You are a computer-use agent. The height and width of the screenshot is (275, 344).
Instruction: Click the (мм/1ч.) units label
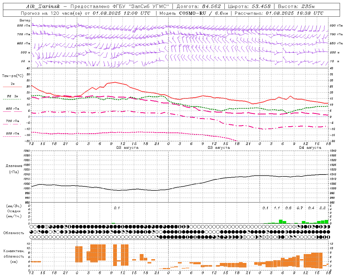pyautogui.click(x=13, y=216)
